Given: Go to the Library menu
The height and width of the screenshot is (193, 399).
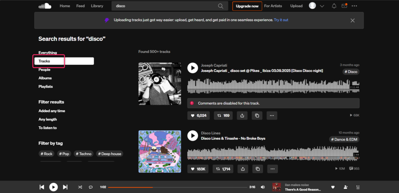Looking at the screenshot, I should [x=97, y=6].
